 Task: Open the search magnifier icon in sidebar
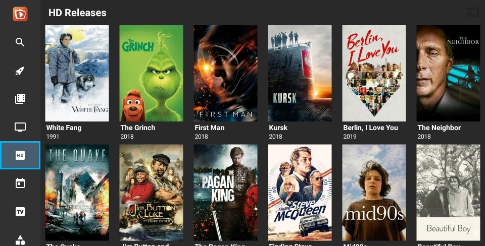[20, 42]
